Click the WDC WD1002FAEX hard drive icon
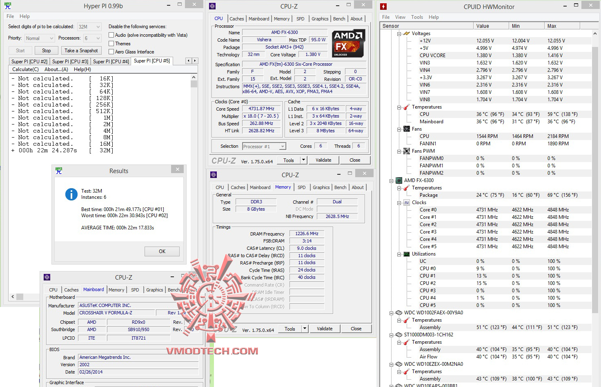The image size is (601, 387). click(x=399, y=313)
